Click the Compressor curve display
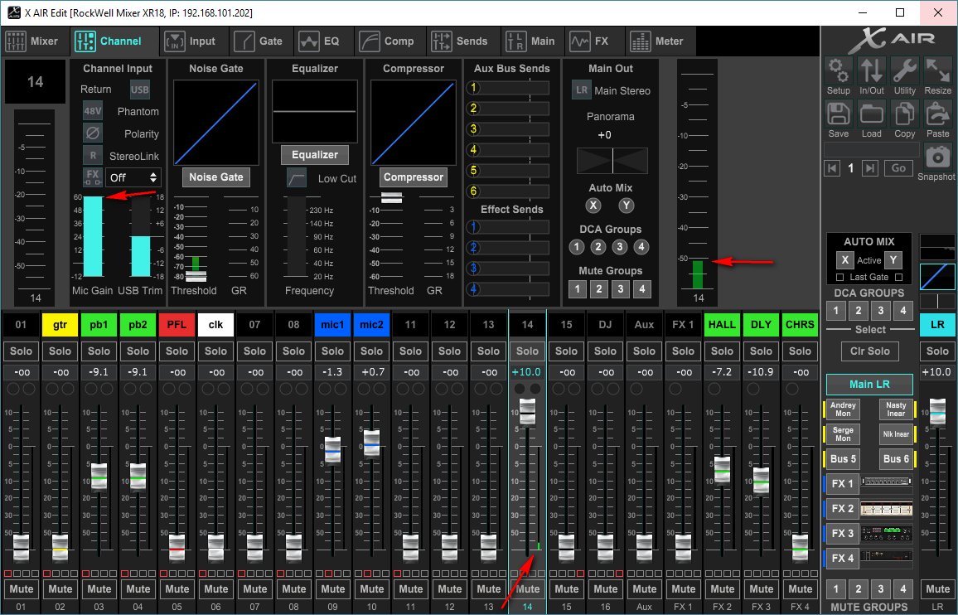The height and width of the screenshot is (615, 958). (x=413, y=123)
